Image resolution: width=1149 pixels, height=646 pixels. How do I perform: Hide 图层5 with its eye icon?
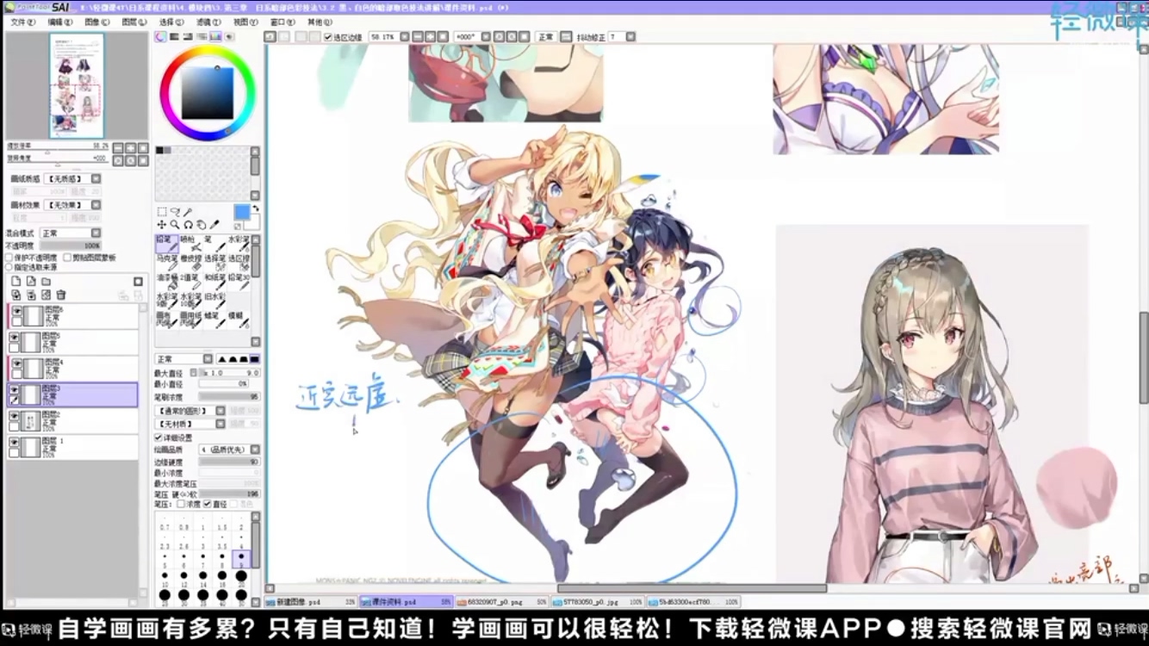point(16,337)
